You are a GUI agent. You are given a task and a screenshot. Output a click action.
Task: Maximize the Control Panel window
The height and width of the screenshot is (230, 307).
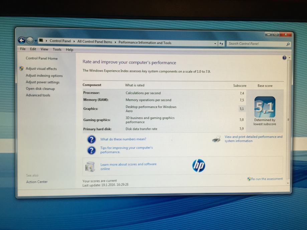coord(276,34)
